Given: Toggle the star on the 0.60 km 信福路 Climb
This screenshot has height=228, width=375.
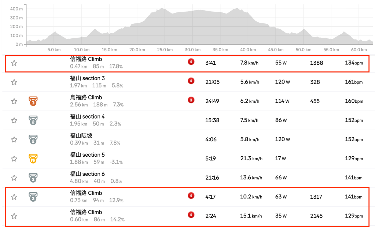Looking at the screenshot, I should click(14, 216).
